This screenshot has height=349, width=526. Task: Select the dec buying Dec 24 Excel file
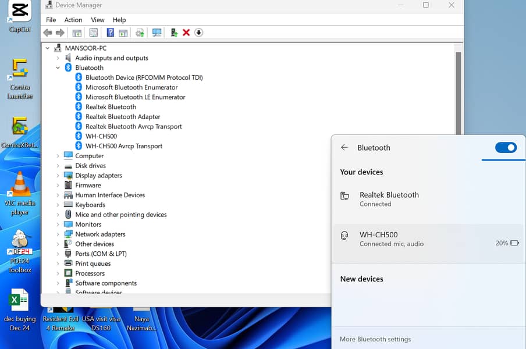(x=20, y=310)
